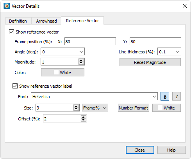Open the Line thickness (%) dropdown
Image resolution: width=191 pixels, height=159 pixels.
[169, 52]
